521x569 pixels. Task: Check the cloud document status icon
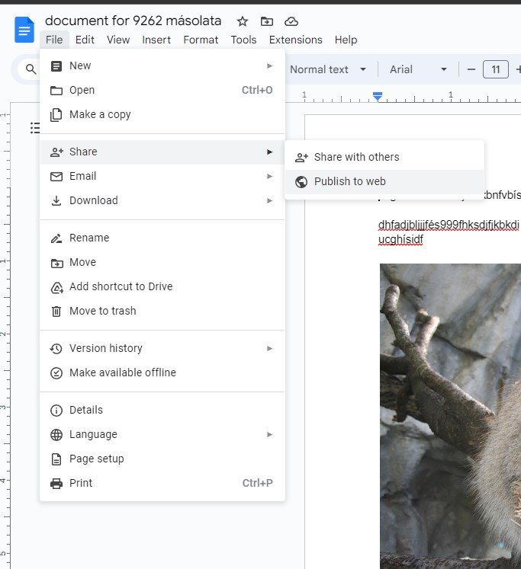pos(291,22)
